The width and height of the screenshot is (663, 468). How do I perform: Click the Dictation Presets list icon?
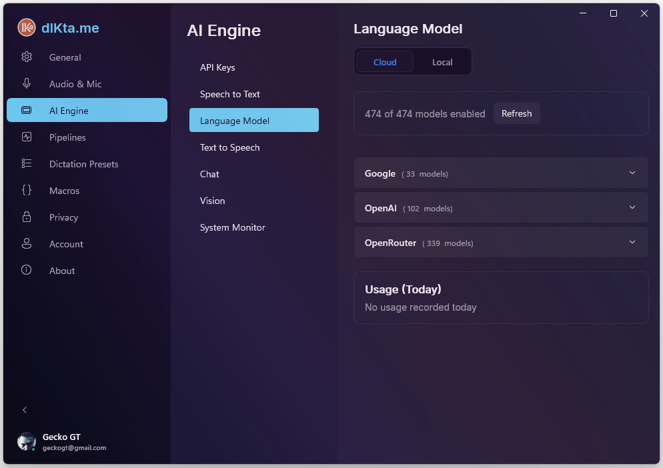pos(27,163)
